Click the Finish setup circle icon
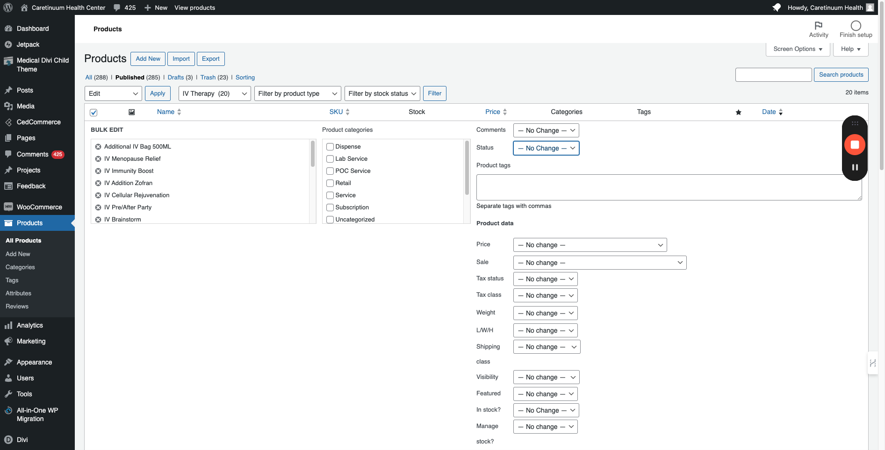The height and width of the screenshot is (450, 885). 856,26
